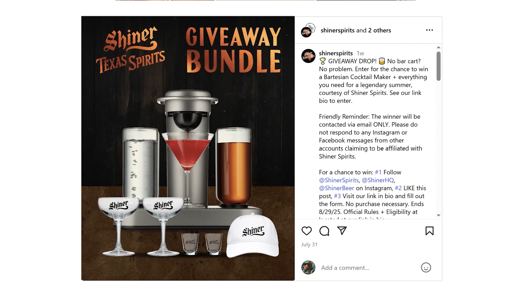Like the post with the heart icon

[306, 231]
